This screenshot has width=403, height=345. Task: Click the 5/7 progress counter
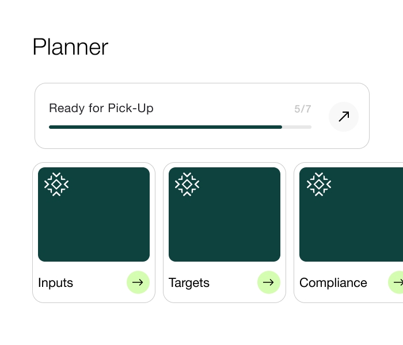(302, 109)
